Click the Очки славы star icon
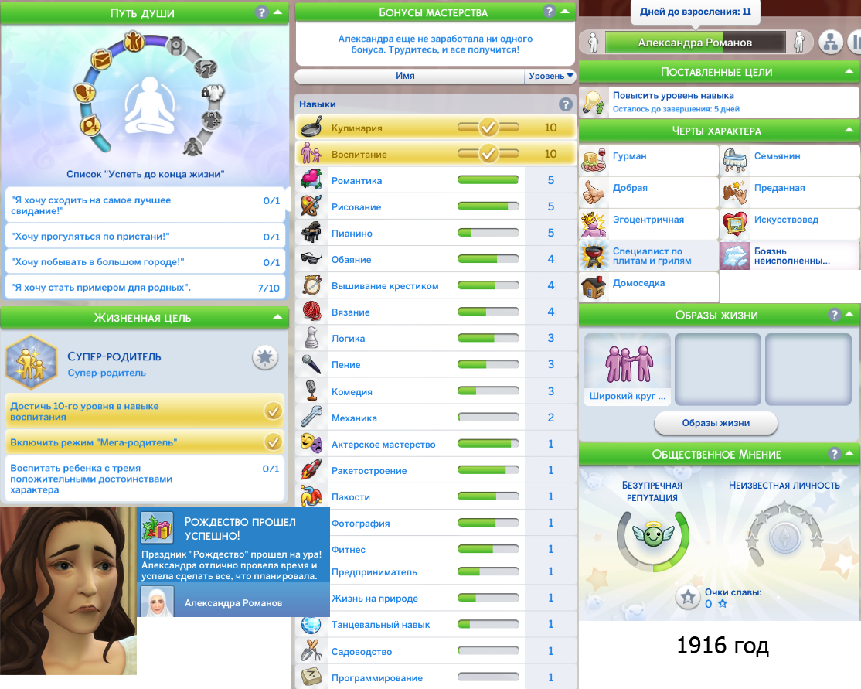The width and height of the screenshot is (861, 689). coord(687,597)
